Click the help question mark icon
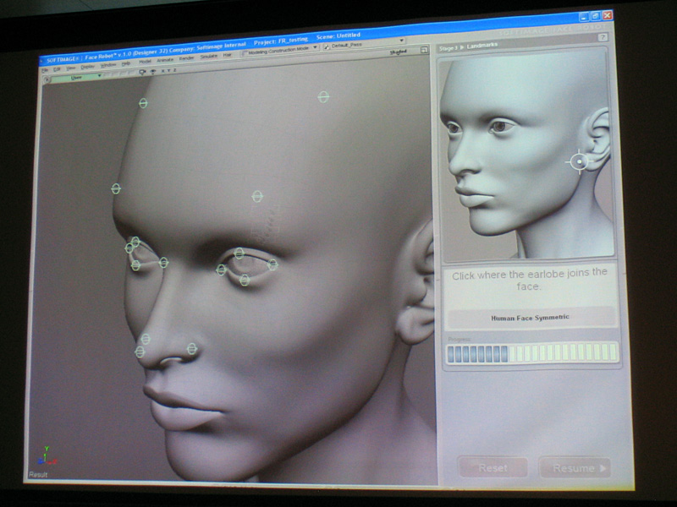The width and height of the screenshot is (677, 507). (603, 37)
